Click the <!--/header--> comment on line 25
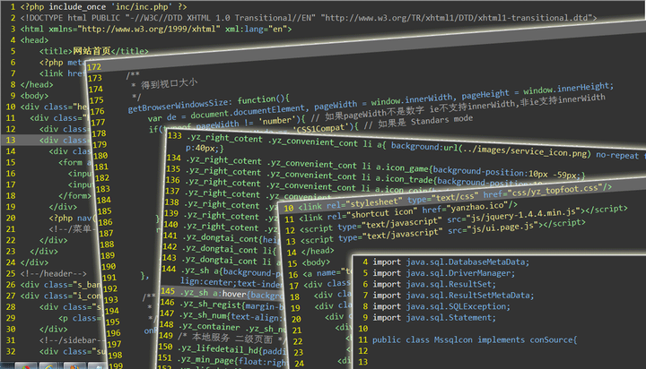This screenshot has height=369, width=646. (x=54, y=273)
